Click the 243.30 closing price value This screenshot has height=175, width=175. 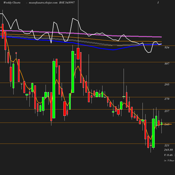(168, 150)
